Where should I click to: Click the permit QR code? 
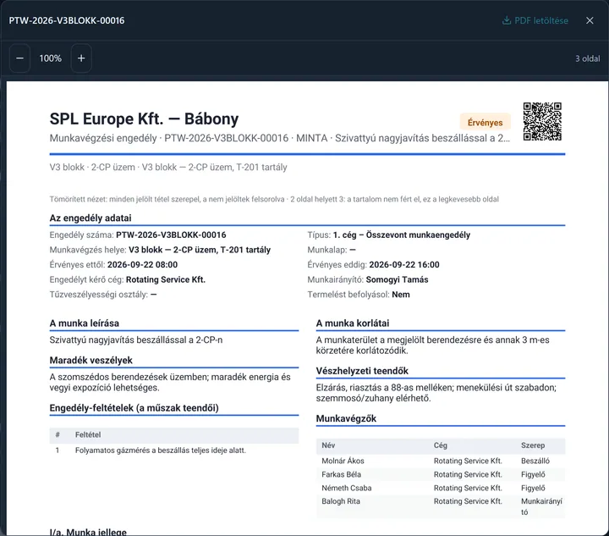click(x=542, y=121)
